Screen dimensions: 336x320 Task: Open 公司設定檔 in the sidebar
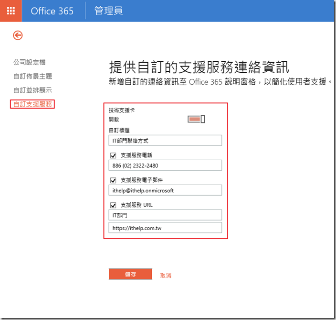30,62
